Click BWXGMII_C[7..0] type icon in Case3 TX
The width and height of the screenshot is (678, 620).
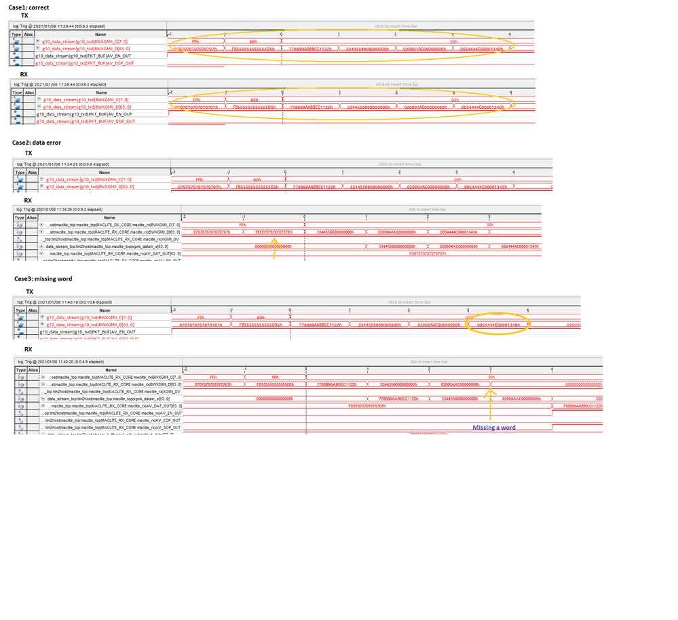click(x=20, y=318)
